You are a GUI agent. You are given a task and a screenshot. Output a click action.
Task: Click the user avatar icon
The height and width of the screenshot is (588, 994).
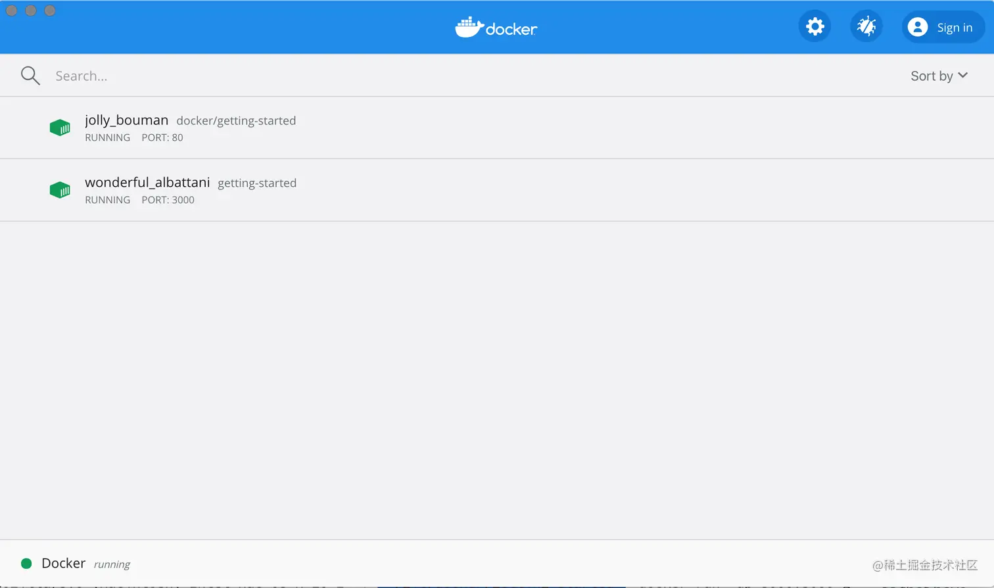(x=918, y=27)
